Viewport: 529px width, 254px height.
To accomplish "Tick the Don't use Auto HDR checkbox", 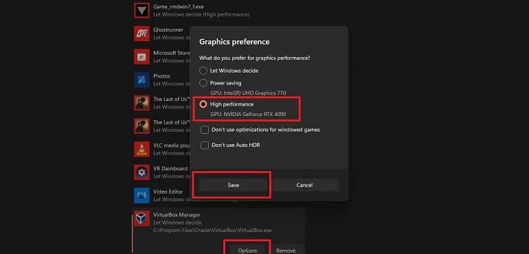I will tap(205, 145).
